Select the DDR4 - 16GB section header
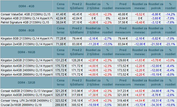The height and width of the screenshot is (107, 177). click(x=26, y=52)
